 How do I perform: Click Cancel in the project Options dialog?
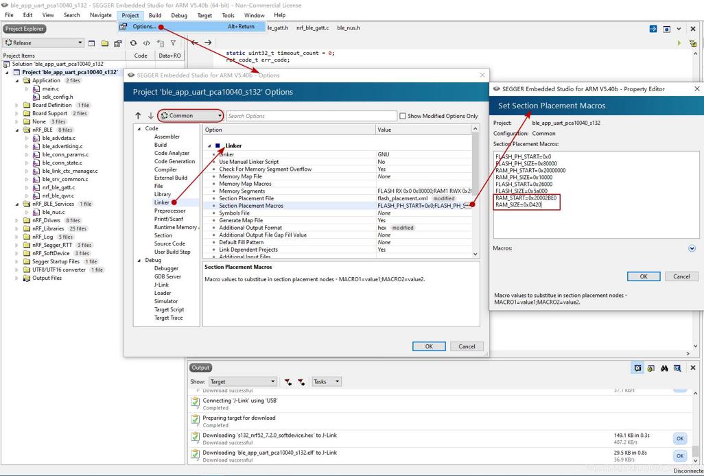pos(467,346)
